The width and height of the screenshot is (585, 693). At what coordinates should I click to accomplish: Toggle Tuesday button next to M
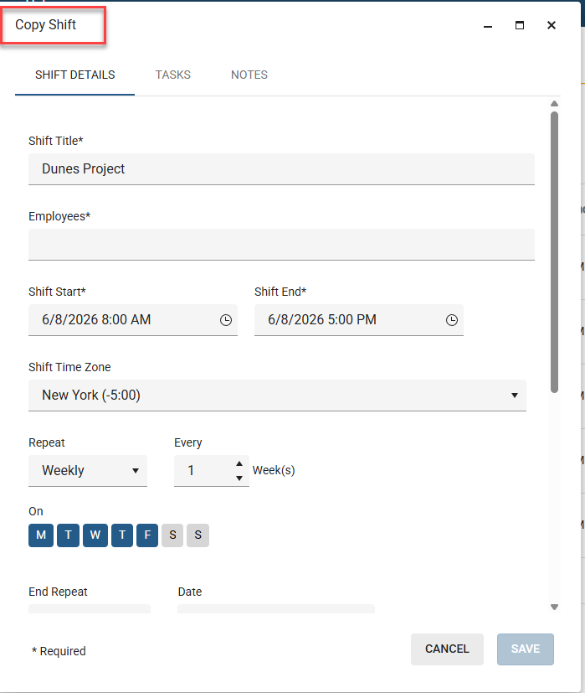coord(68,535)
